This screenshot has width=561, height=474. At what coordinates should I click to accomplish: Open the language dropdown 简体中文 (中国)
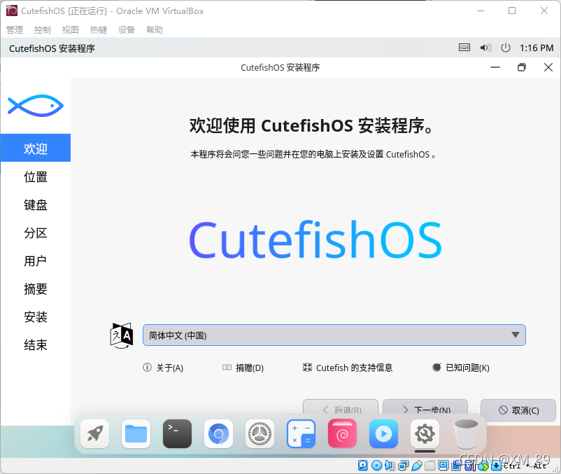(334, 335)
